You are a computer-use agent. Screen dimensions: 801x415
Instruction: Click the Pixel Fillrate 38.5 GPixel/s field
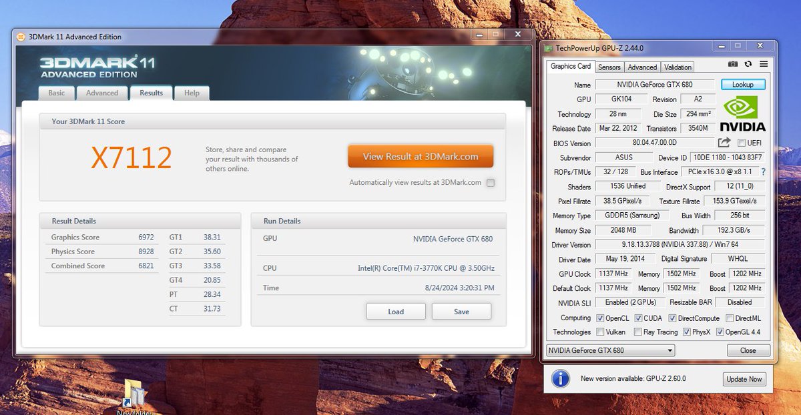tap(623, 201)
